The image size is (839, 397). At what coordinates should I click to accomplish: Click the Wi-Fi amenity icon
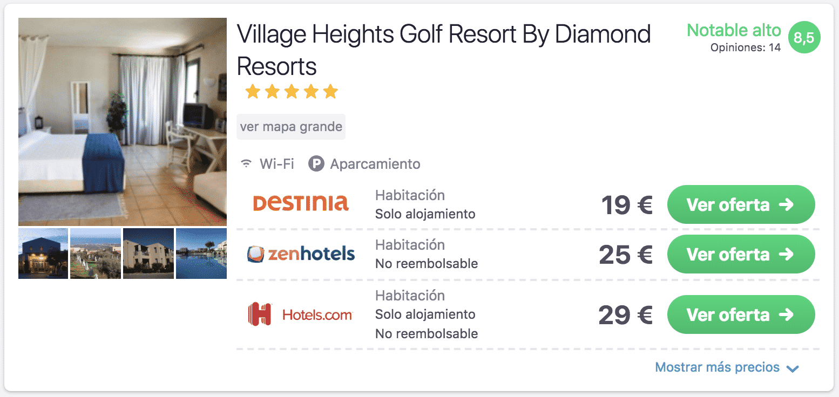(246, 163)
